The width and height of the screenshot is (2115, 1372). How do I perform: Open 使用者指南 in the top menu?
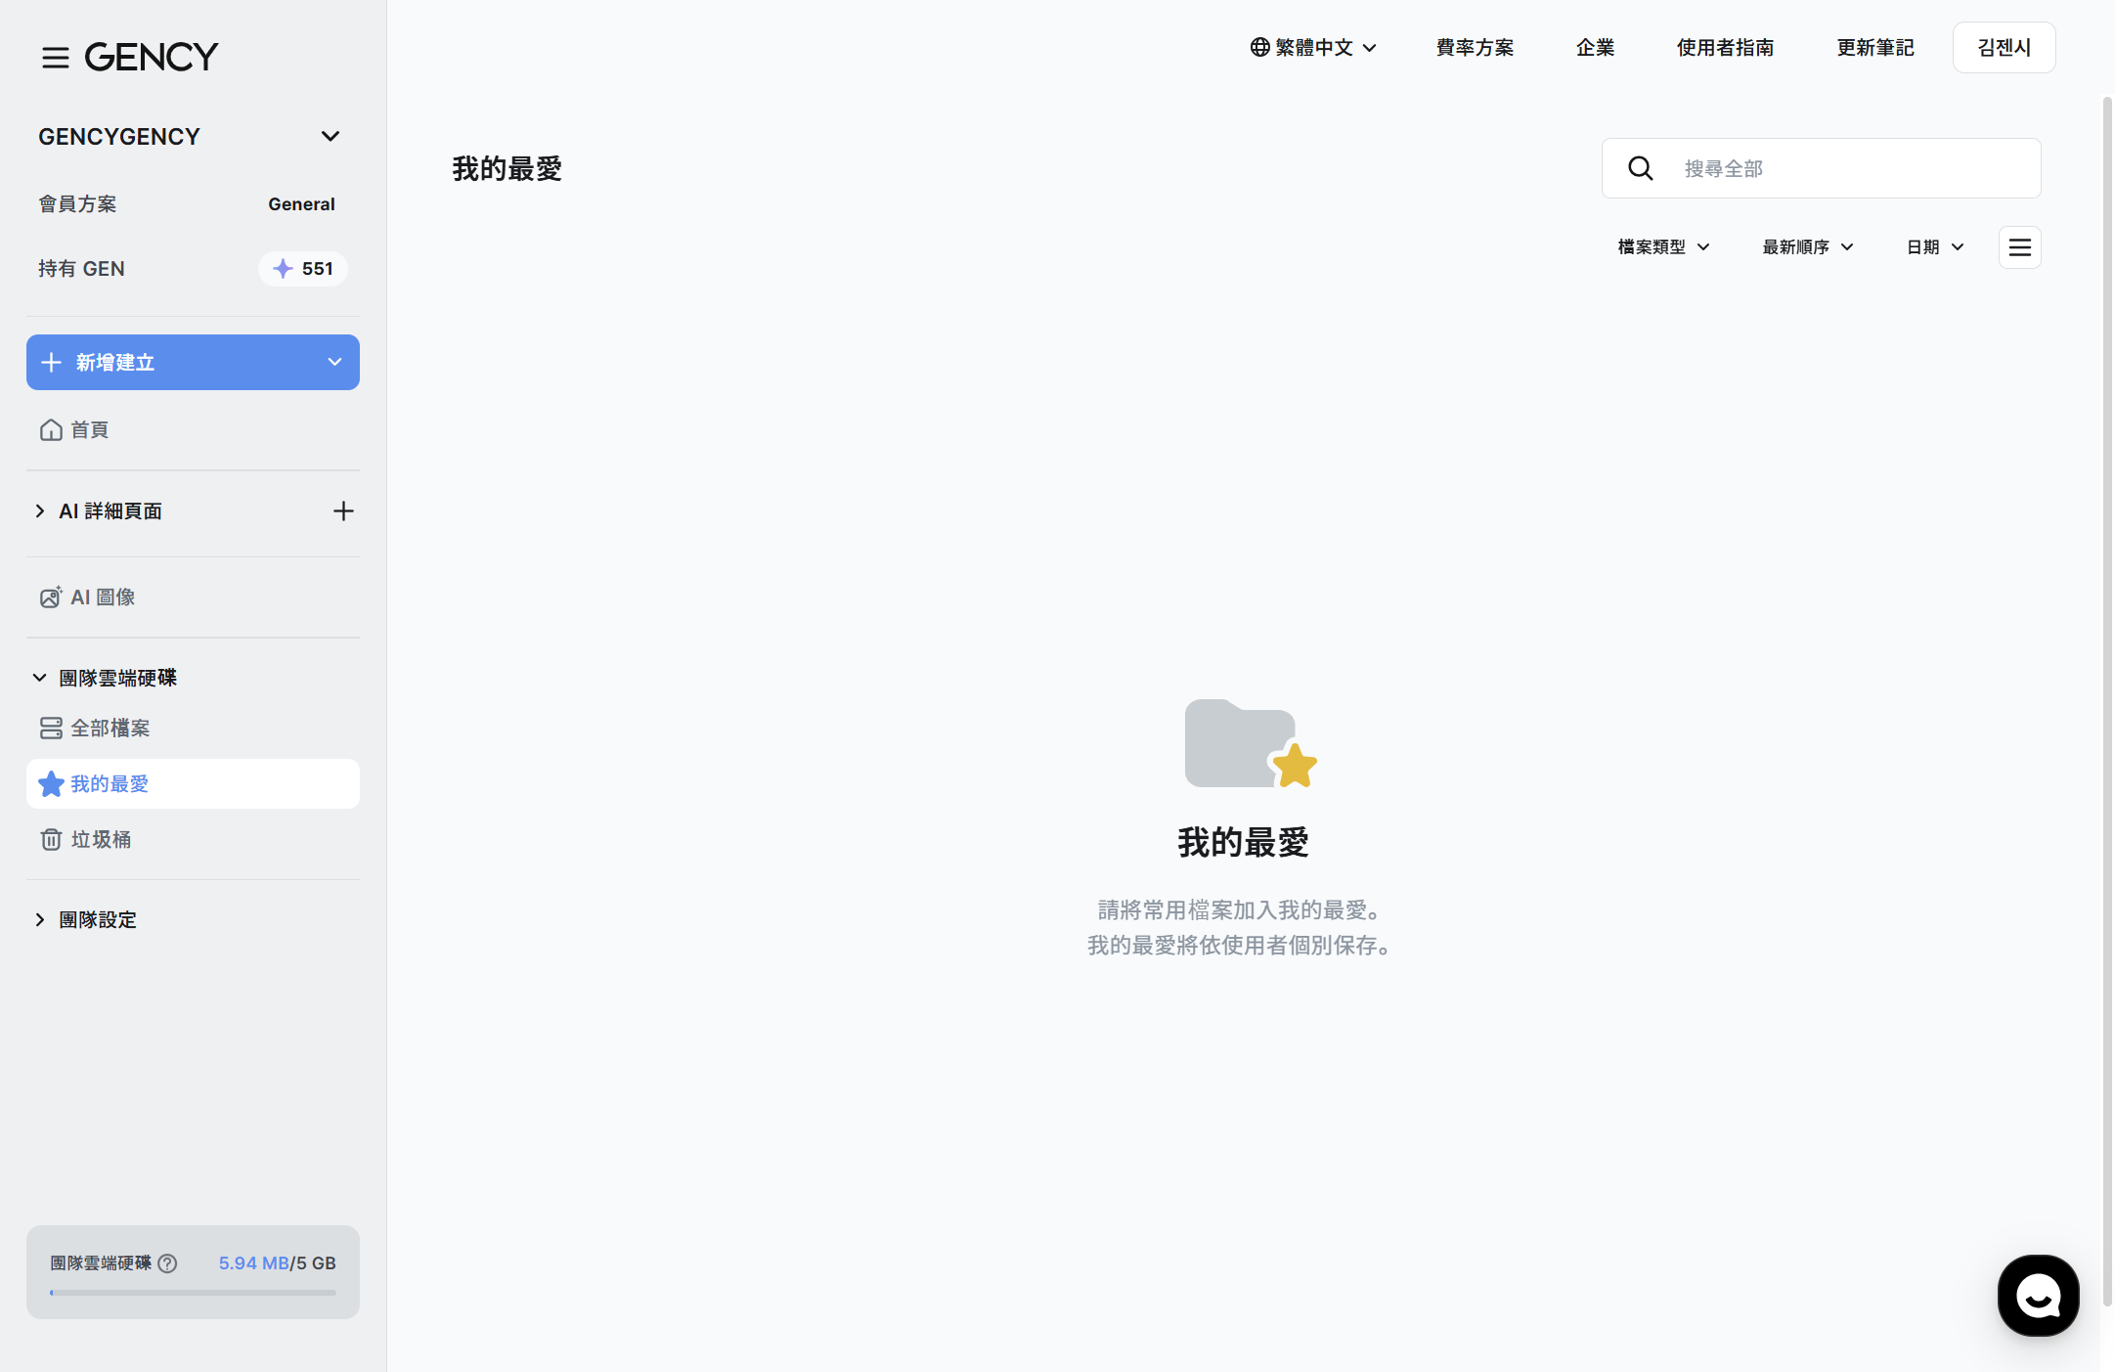(1725, 47)
